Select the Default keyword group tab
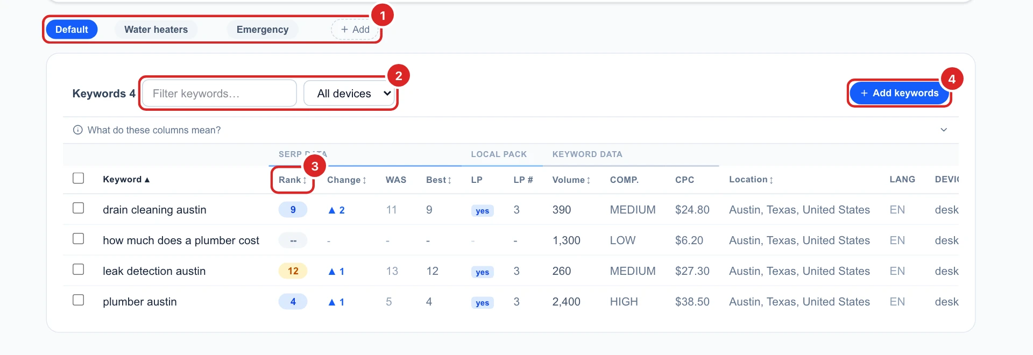Image resolution: width=1033 pixels, height=355 pixels. 72,30
